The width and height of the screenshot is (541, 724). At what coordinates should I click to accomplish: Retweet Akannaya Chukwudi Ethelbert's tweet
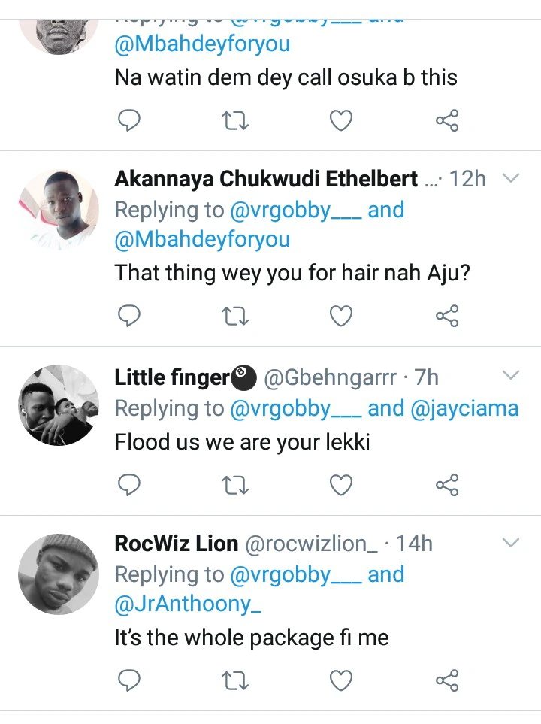236,317
